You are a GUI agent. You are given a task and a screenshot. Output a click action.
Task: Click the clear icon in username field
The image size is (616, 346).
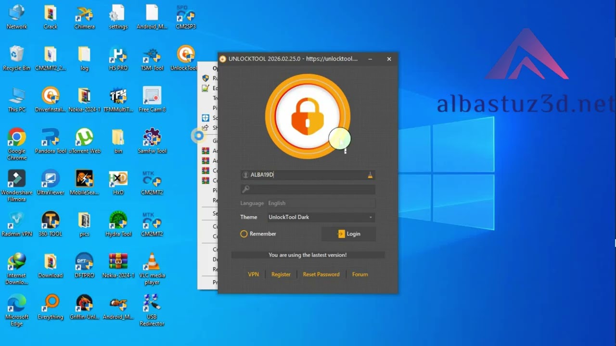point(370,175)
